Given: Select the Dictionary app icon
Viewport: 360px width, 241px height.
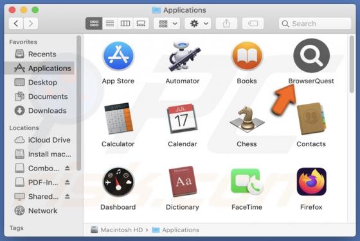Looking at the screenshot, I should pos(183,182).
